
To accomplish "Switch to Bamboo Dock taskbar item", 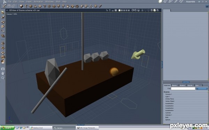I will (40, 128).
